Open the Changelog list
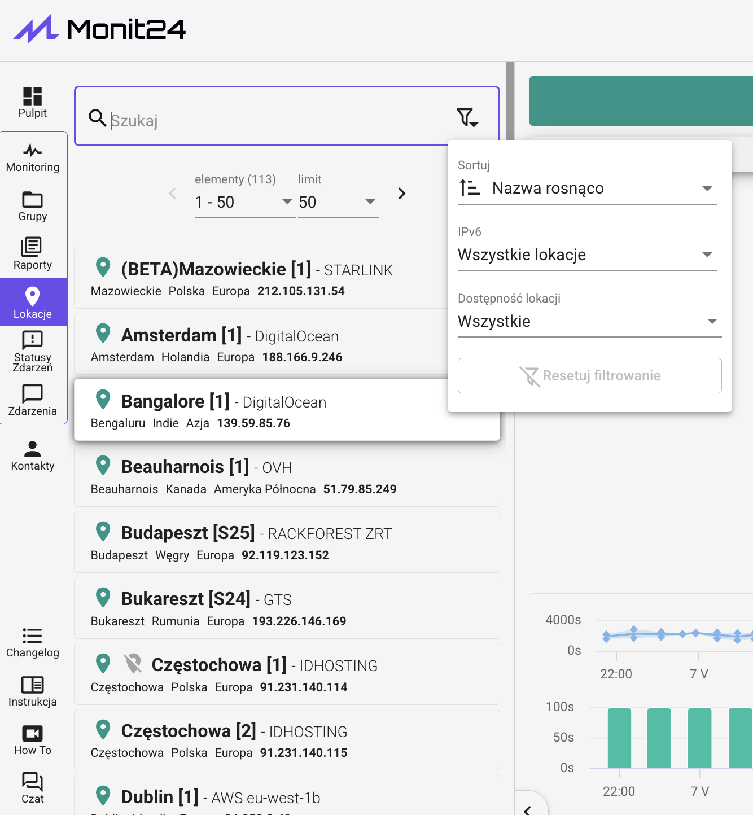 point(33,642)
